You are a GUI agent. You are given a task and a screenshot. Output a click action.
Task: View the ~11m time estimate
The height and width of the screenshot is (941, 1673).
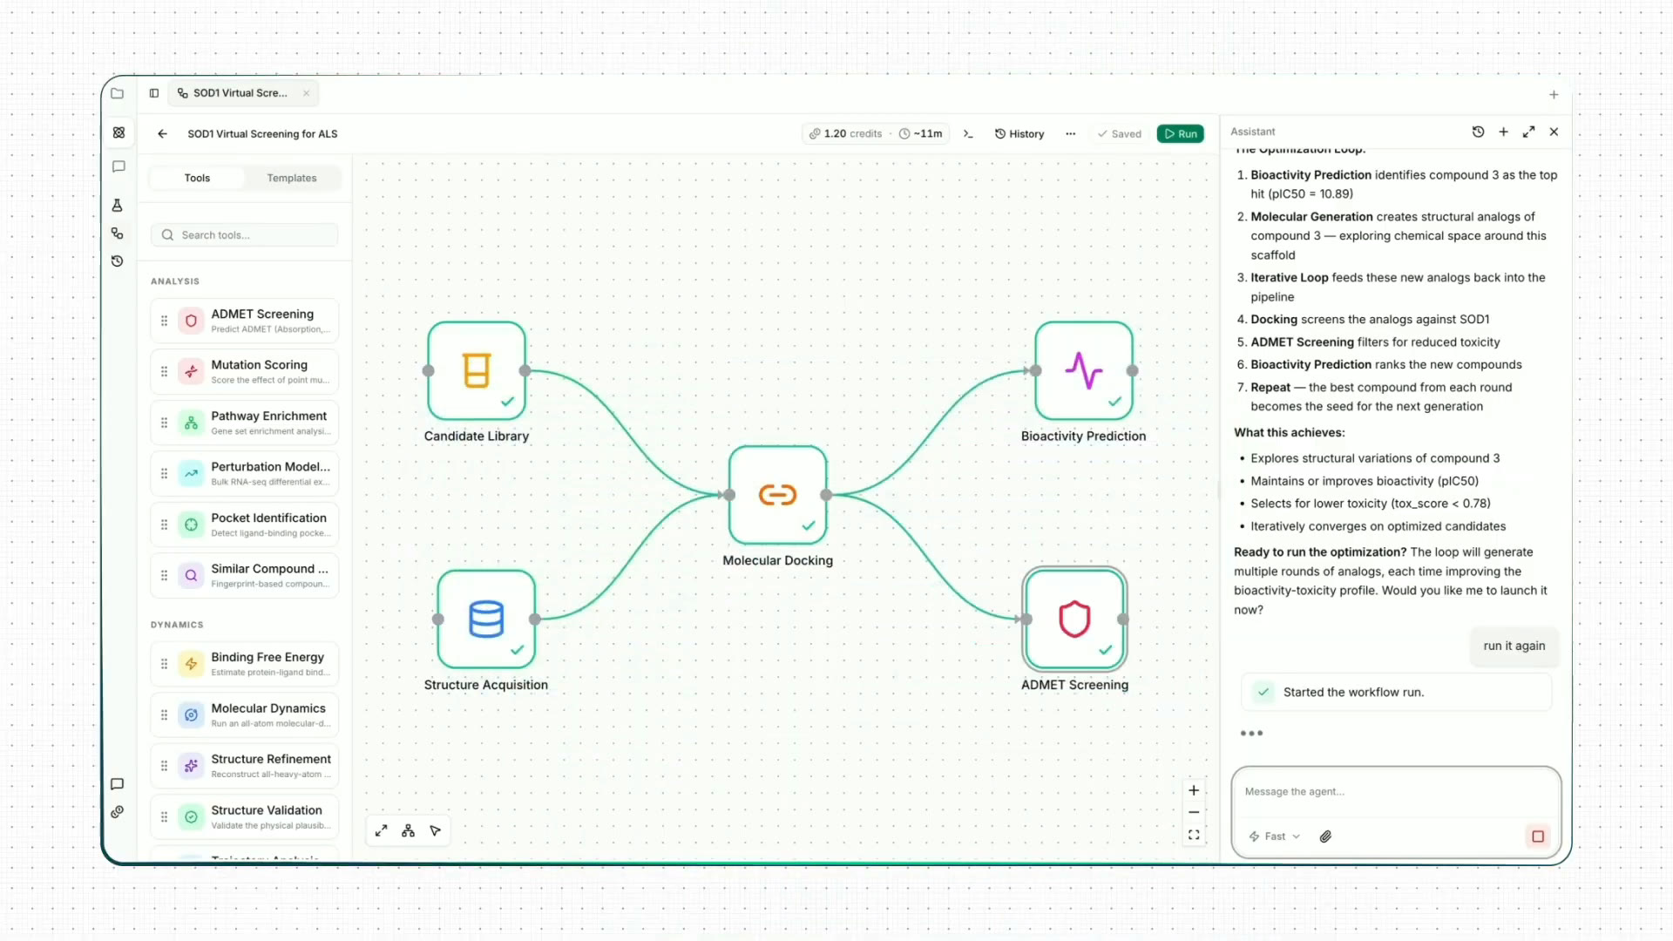point(921,133)
